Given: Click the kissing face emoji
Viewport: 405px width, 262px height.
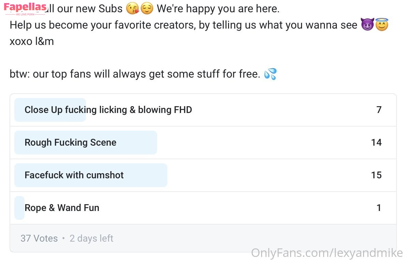Looking at the screenshot, I should [x=132, y=9].
